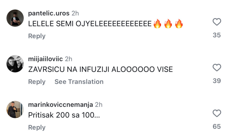Tap the heart on miijaiiloviic's comment
Screen dimensions: 232x138
pos(217,68)
